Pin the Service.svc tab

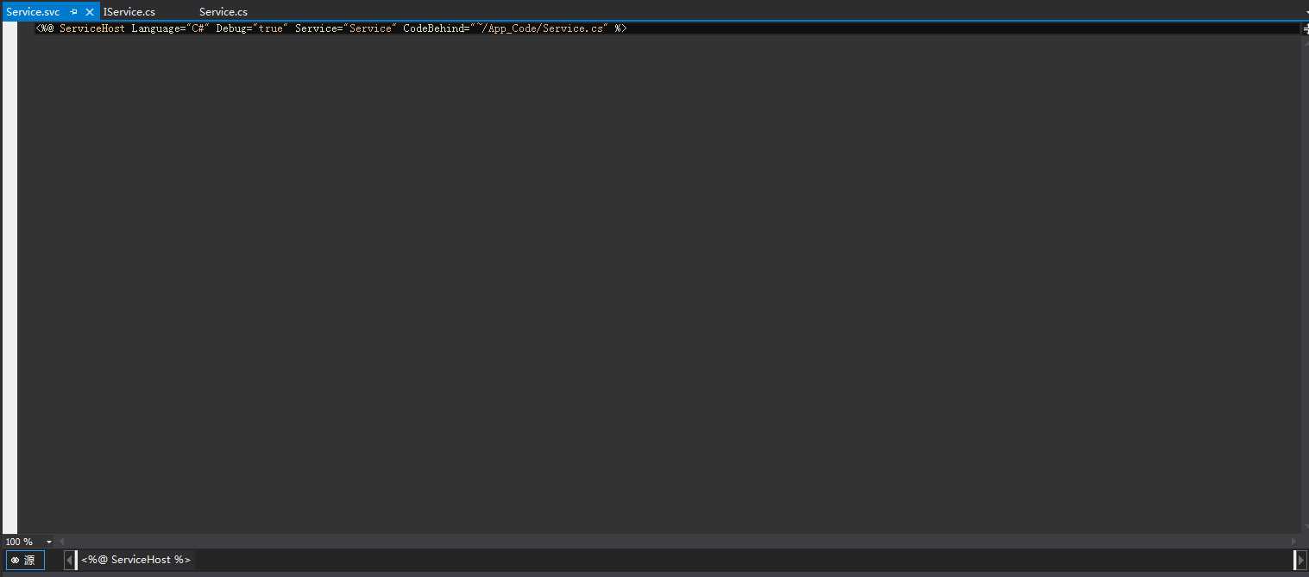[x=74, y=12]
